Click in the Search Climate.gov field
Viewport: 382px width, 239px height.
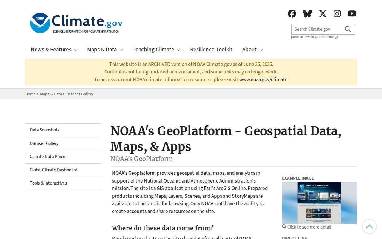tap(318, 29)
